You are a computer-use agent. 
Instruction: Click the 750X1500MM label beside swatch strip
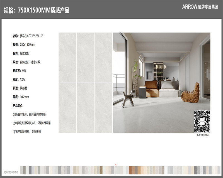[11, 173]
